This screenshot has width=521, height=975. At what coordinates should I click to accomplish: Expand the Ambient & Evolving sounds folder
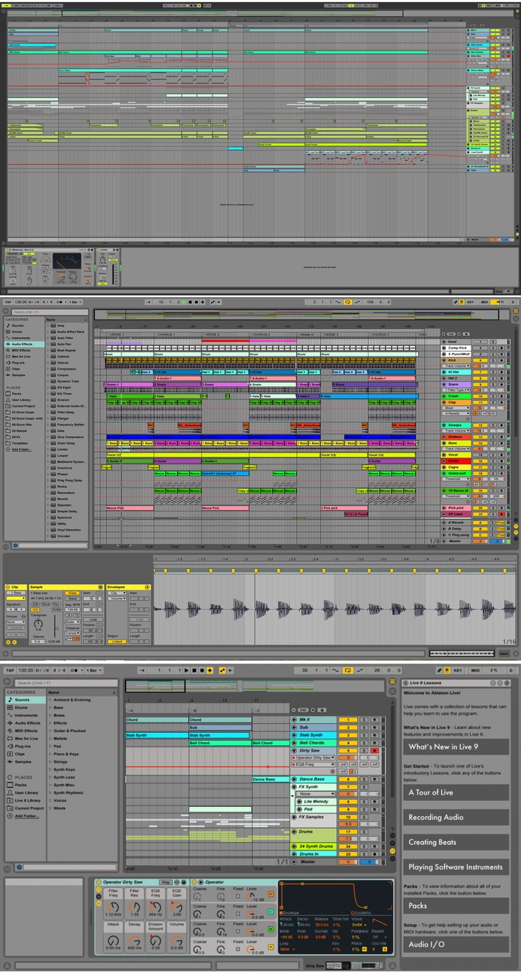49,699
